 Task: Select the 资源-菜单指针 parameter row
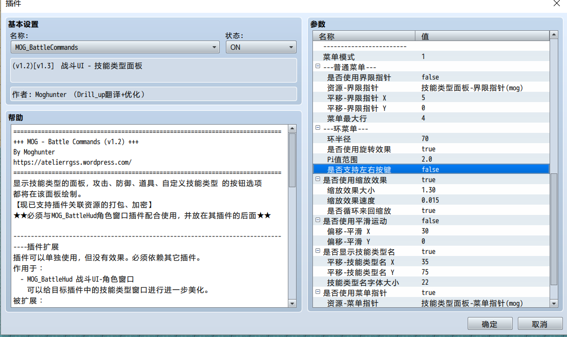pos(431,303)
